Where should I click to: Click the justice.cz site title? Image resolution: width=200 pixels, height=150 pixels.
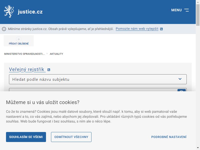coord(30,12)
